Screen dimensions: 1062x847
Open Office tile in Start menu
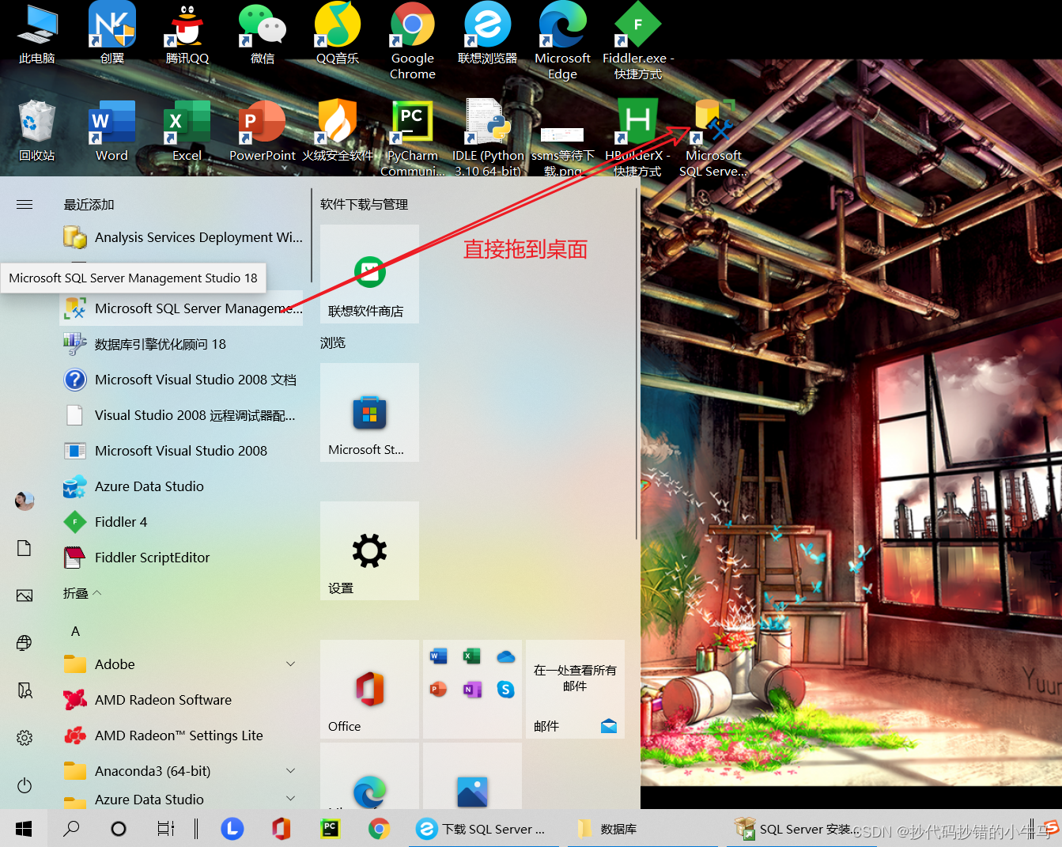(369, 689)
